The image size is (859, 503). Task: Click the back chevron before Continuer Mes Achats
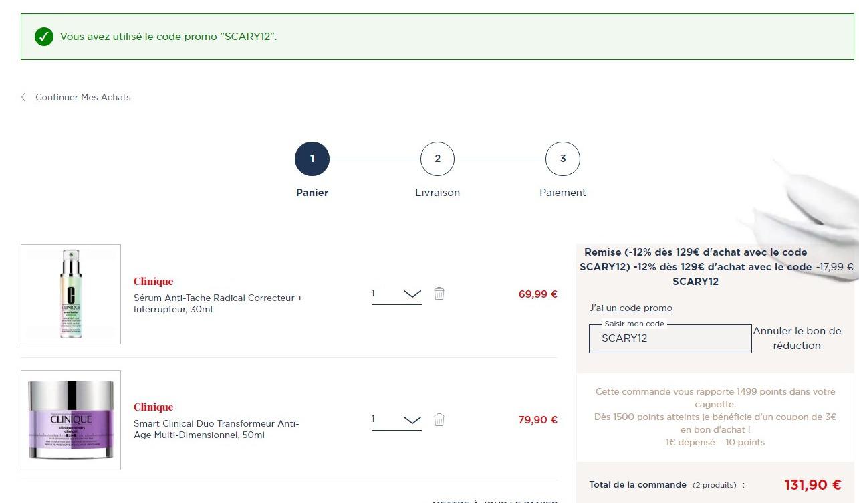pyautogui.click(x=24, y=97)
